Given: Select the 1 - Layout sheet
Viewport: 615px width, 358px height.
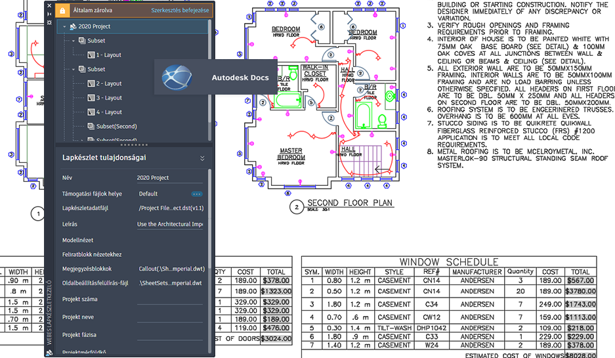Looking at the screenshot, I should (109, 55).
